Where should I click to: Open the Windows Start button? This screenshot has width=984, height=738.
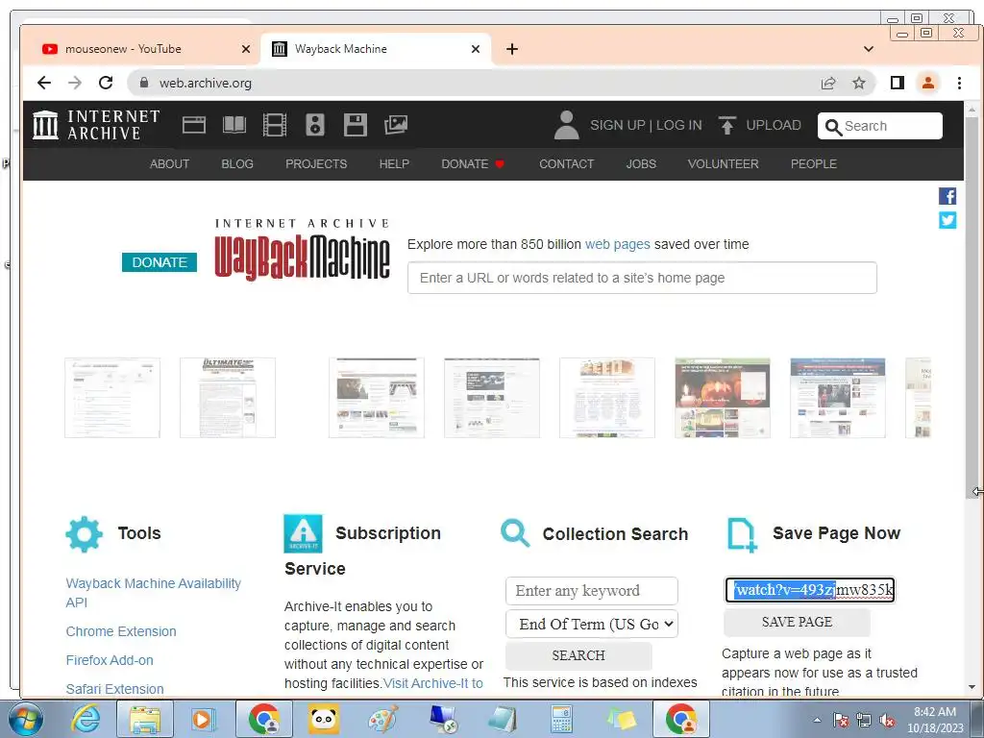pos(26,719)
